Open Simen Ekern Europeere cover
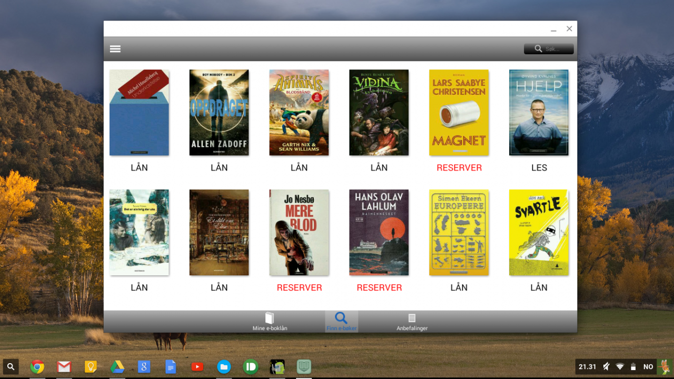674x379 pixels. point(459,233)
